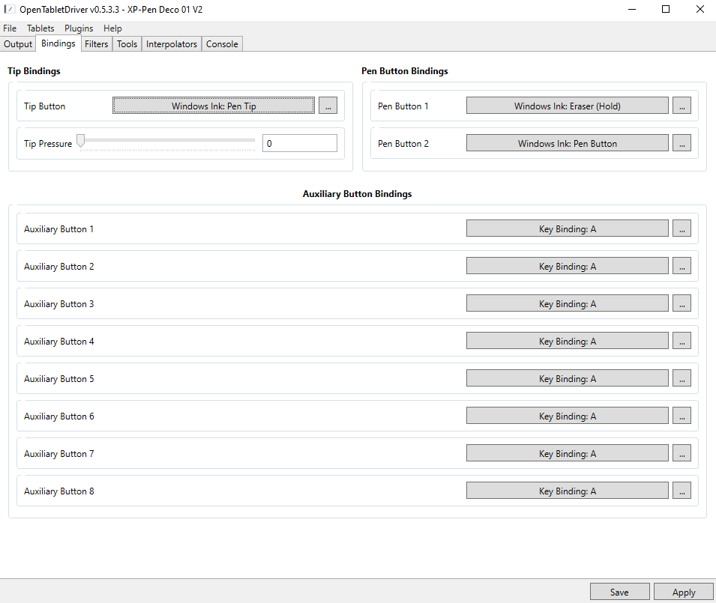Open advanced editor for Auxiliary Button 6
Viewport: 716px width, 603px height.
682,416
